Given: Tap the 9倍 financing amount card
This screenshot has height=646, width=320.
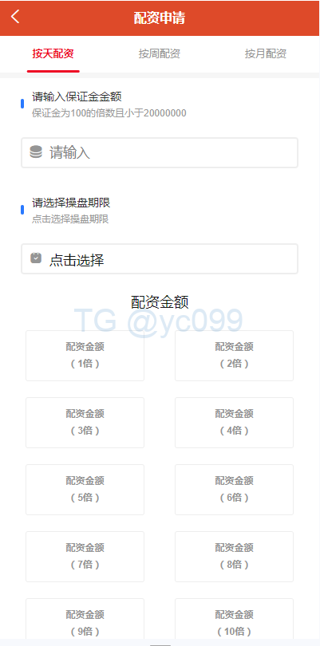Looking at the screenshot, I should [x=85, y=619].
